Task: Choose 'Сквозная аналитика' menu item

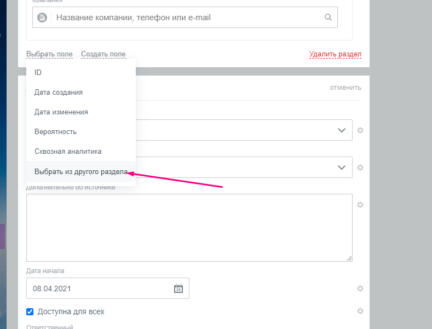Action: (x=68, y=151)
